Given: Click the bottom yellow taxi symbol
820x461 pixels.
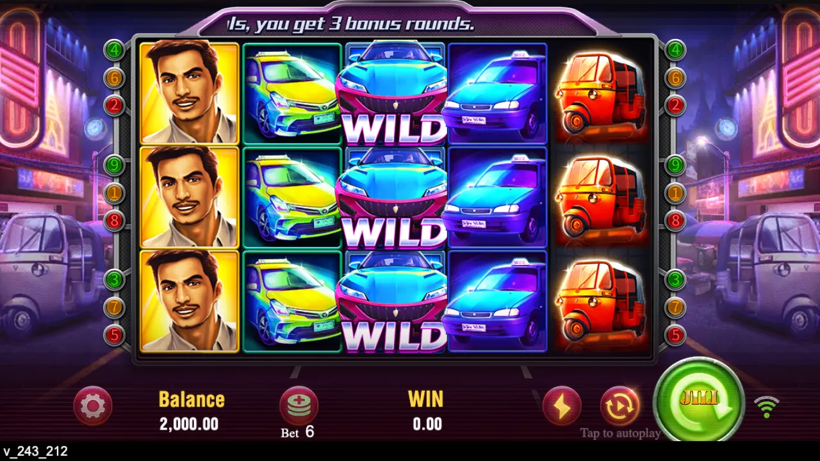Looking at the screenshot, I should click(x=291, y=301).
